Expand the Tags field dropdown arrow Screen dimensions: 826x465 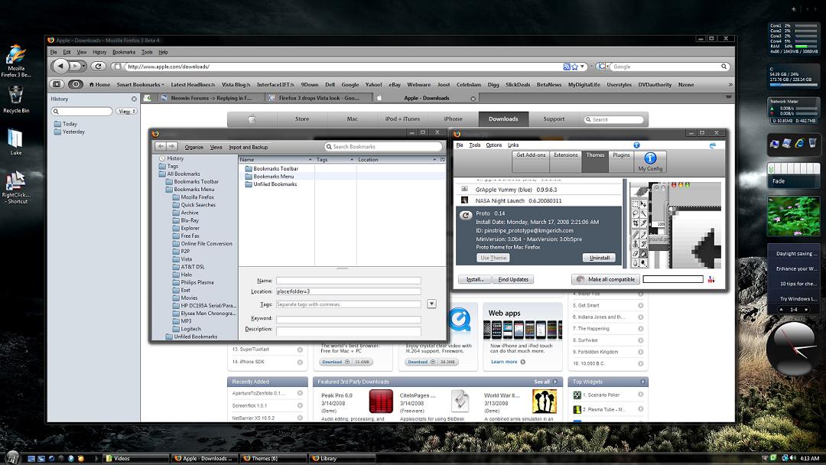[x=431, y=304]
